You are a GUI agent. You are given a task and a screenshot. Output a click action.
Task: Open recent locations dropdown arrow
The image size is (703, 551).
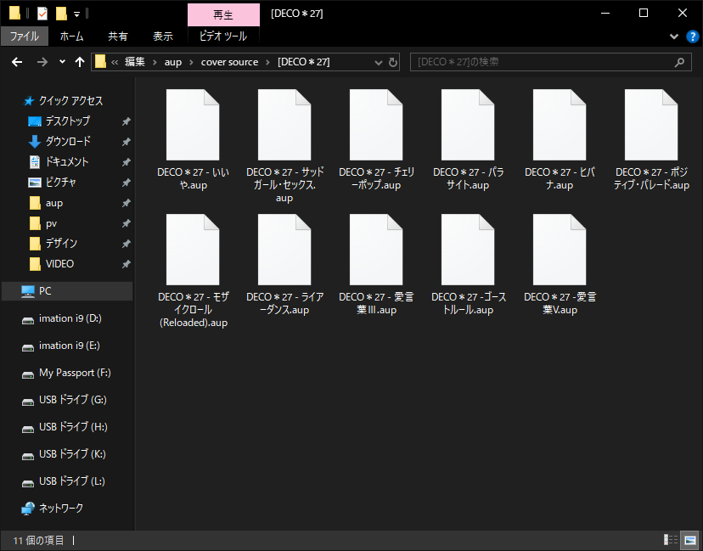pos(62,62)
